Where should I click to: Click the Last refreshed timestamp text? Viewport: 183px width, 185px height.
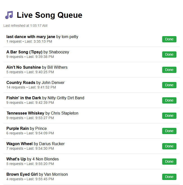(x=25, y=26)
